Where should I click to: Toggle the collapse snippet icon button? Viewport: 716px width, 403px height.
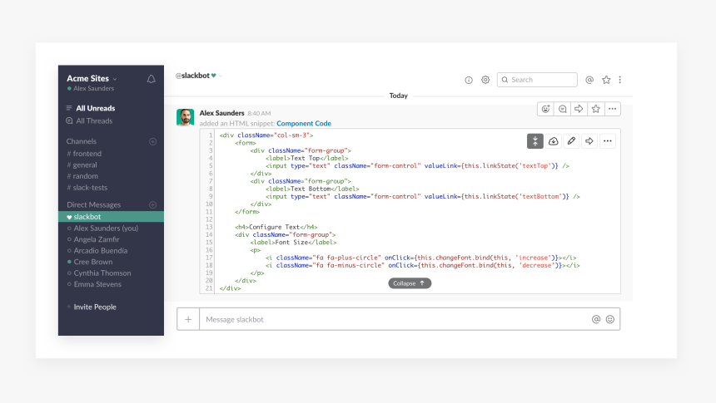click(535, 141)
